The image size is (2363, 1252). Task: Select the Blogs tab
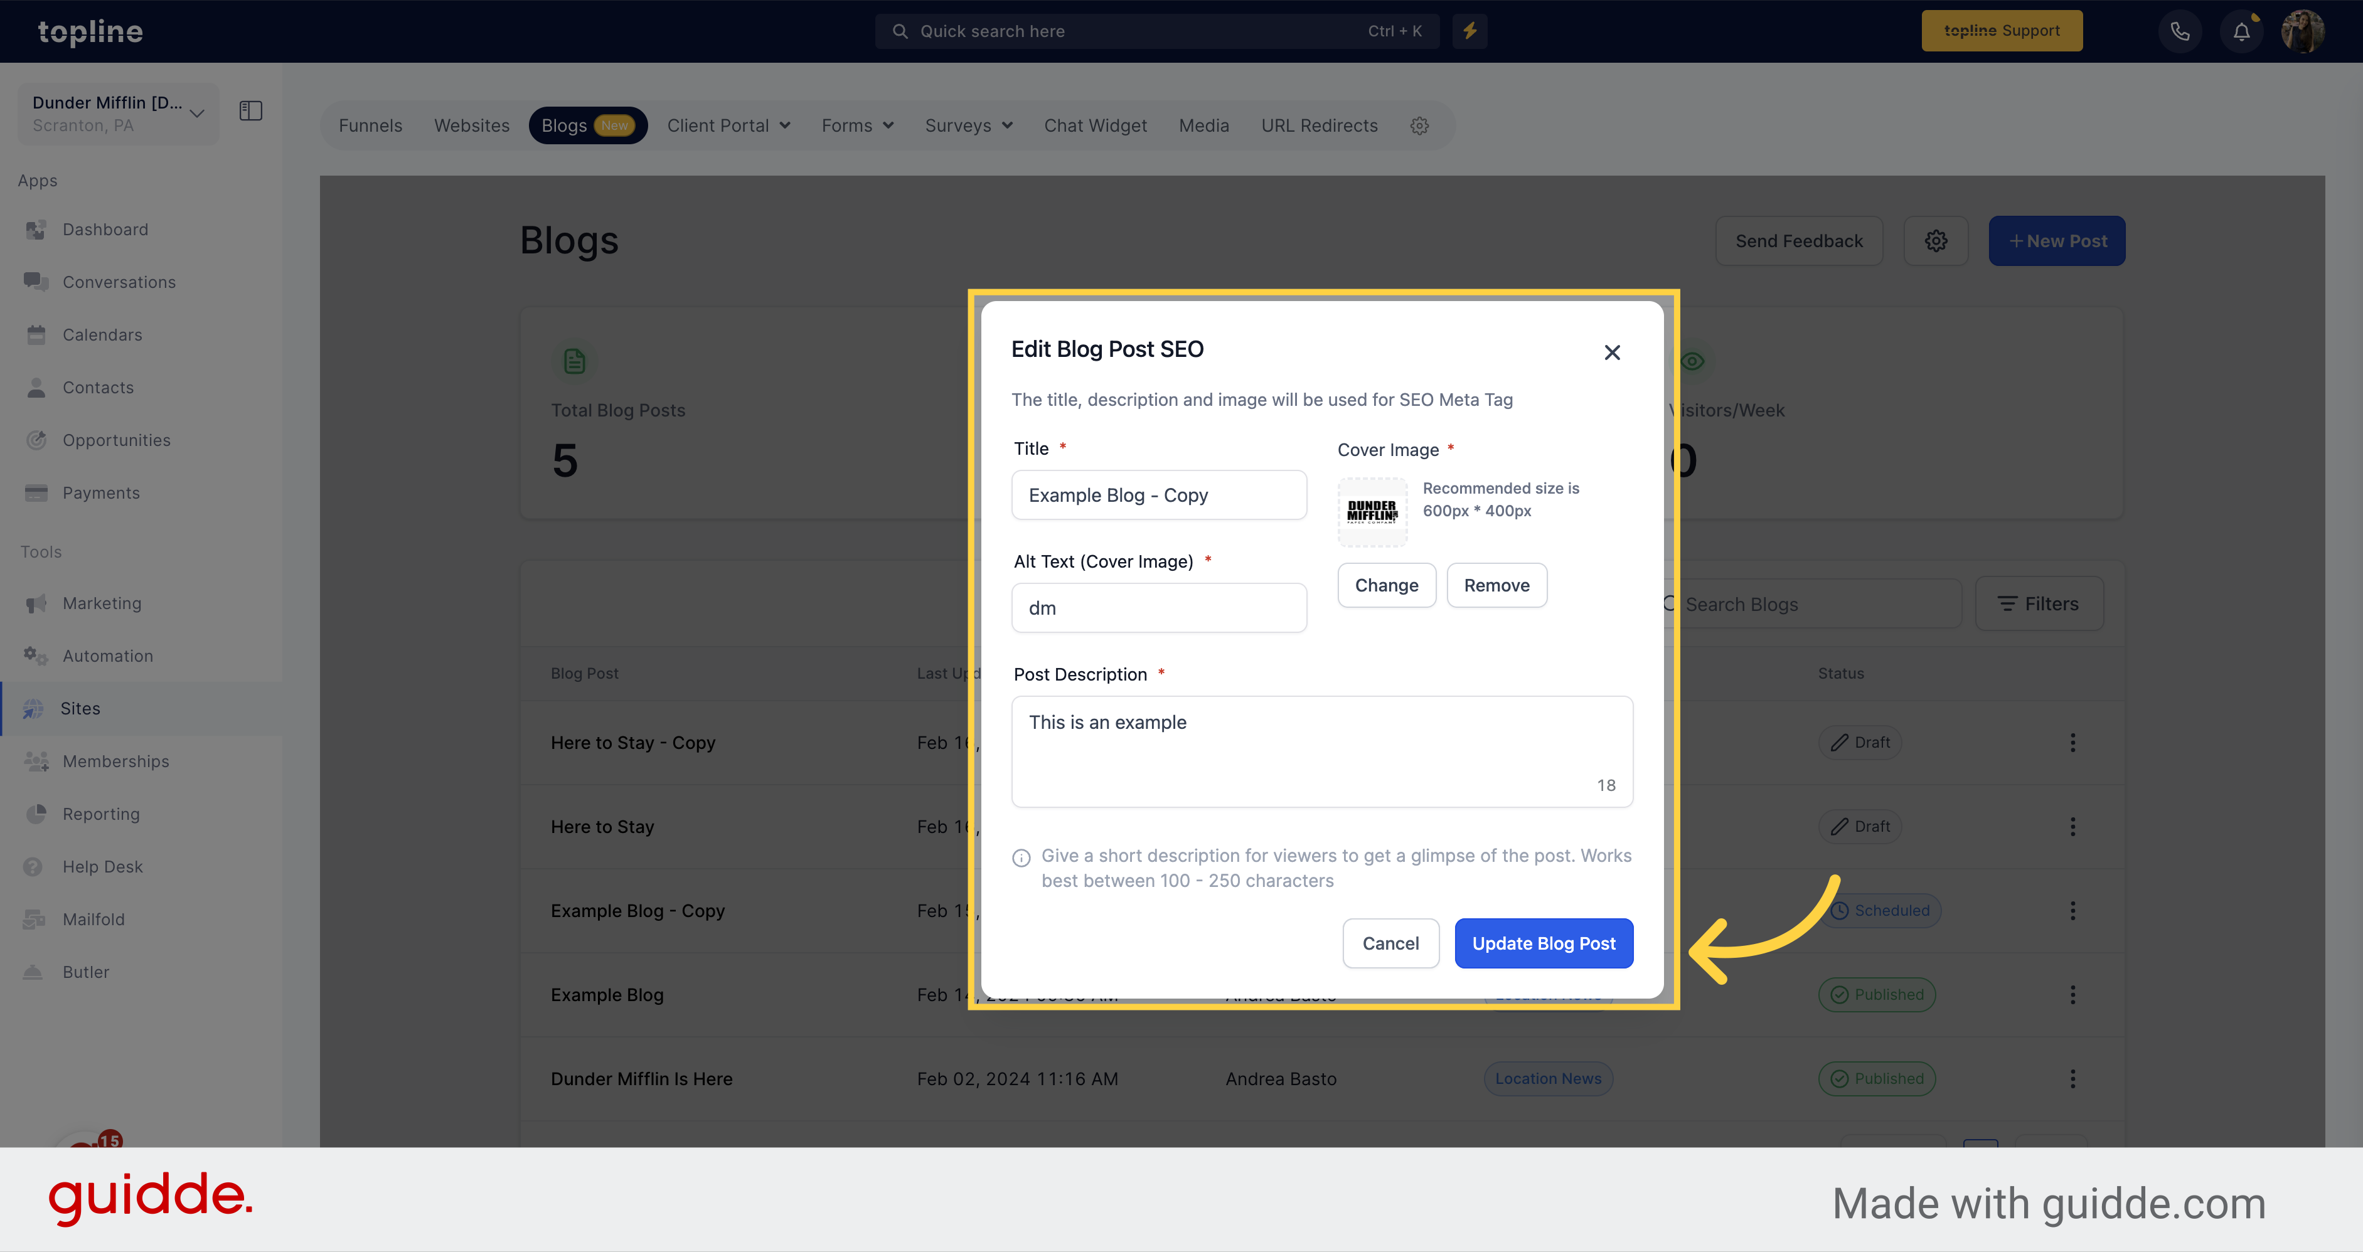(x=588, y=125)
